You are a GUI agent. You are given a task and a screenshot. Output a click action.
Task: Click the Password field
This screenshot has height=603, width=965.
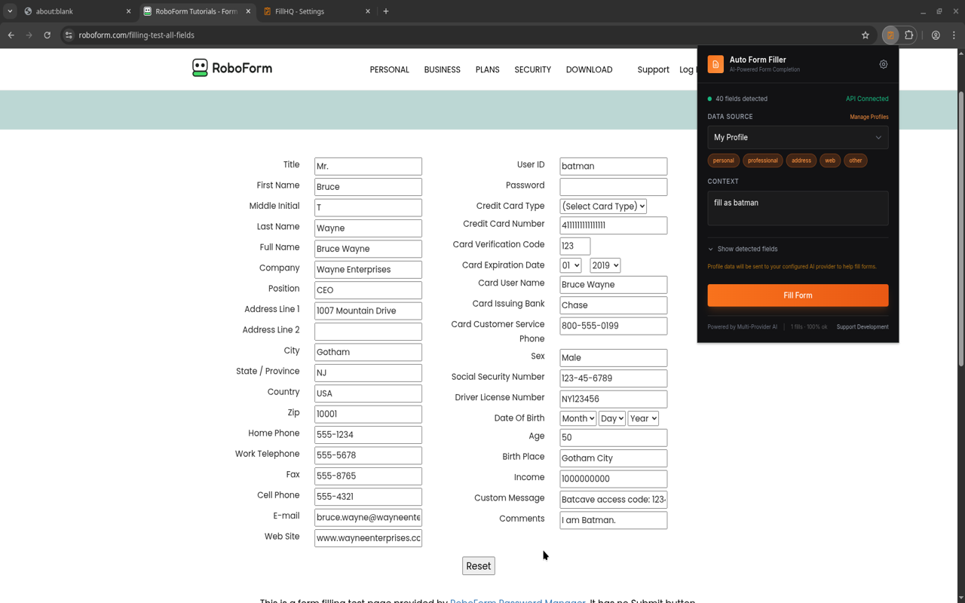613,187
